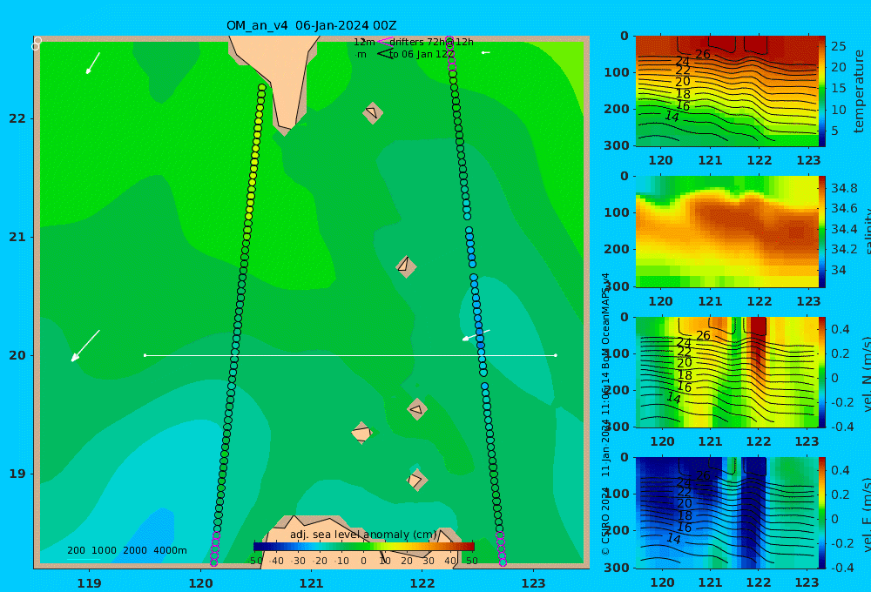
Task: Click the '25' tick on temperature colorbar
Action: [838, 46]
